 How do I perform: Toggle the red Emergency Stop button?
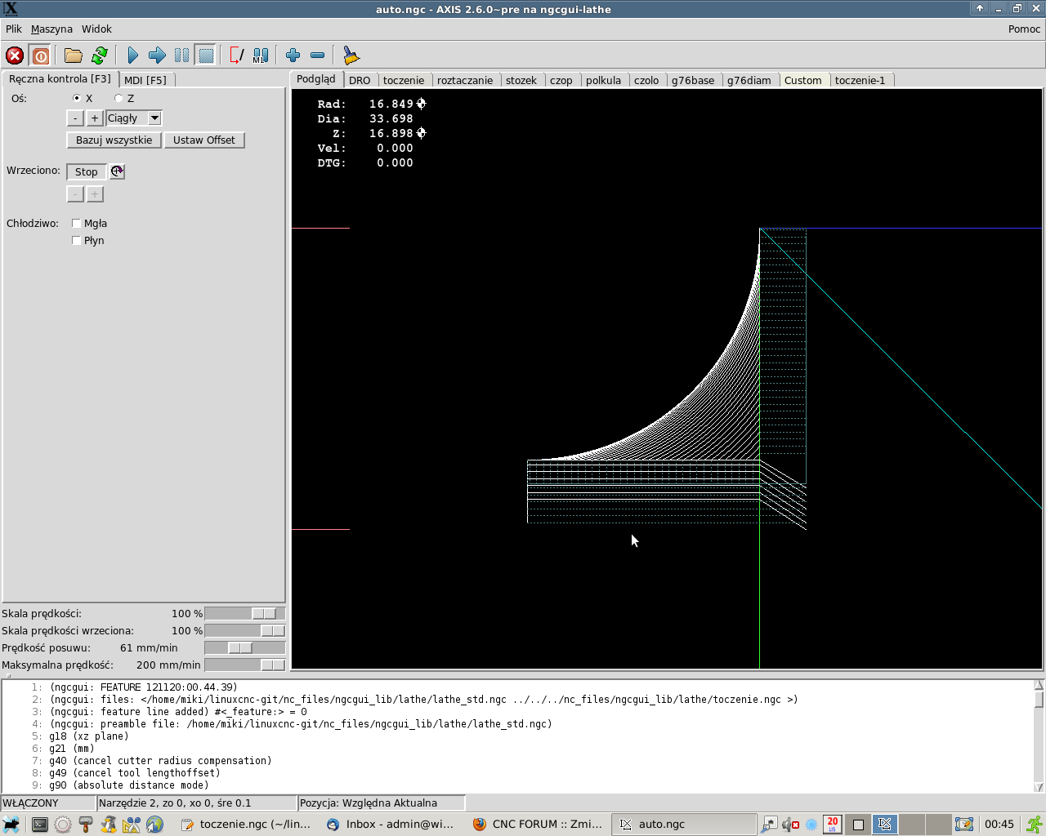pyautogui.click(x=15, y=56)
